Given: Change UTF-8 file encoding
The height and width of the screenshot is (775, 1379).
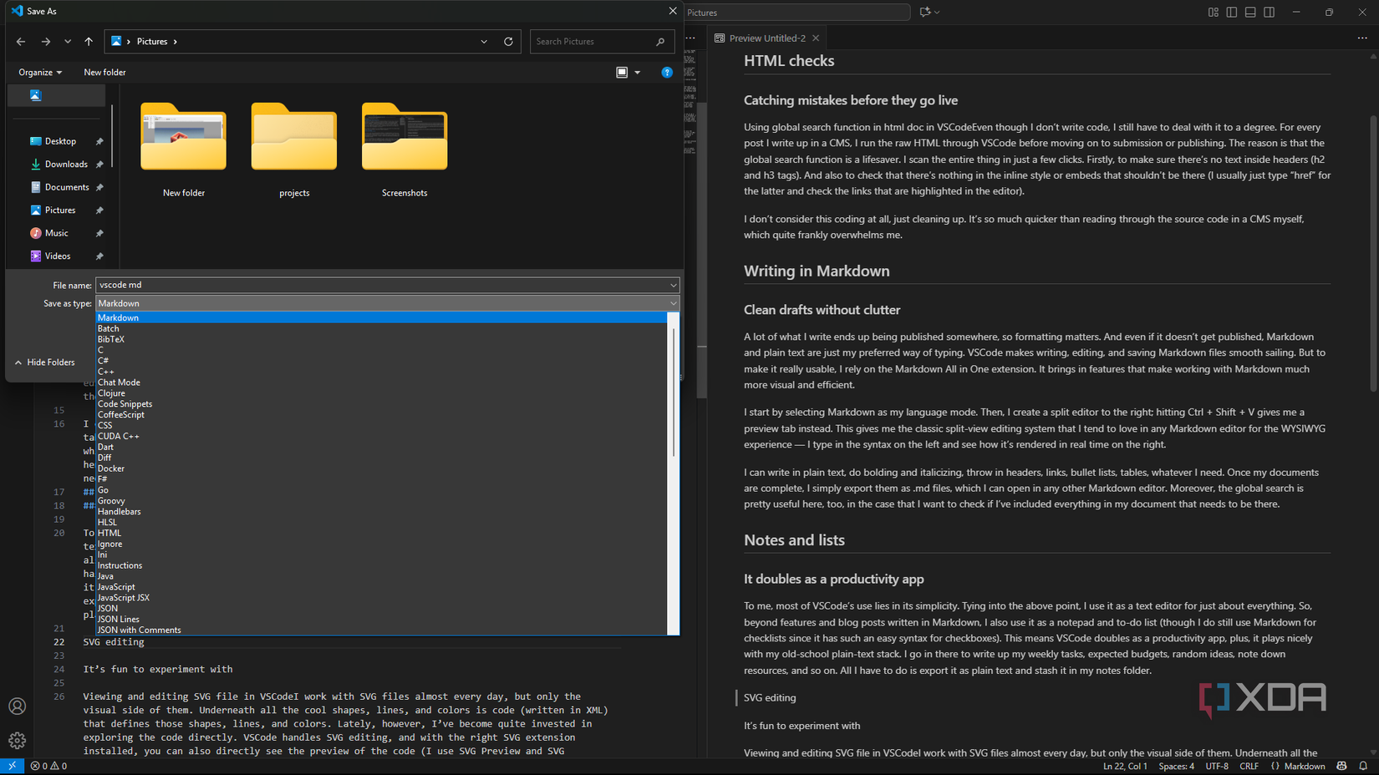Looking at the screenshot, I should (x=1217, y=766).
